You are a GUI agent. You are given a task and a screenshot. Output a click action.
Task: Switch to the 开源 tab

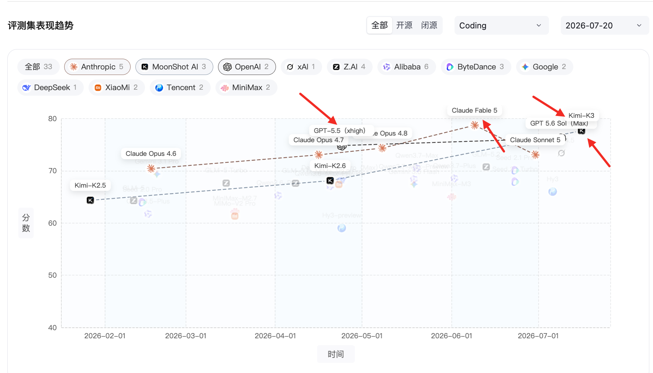(x=404, y=25)
